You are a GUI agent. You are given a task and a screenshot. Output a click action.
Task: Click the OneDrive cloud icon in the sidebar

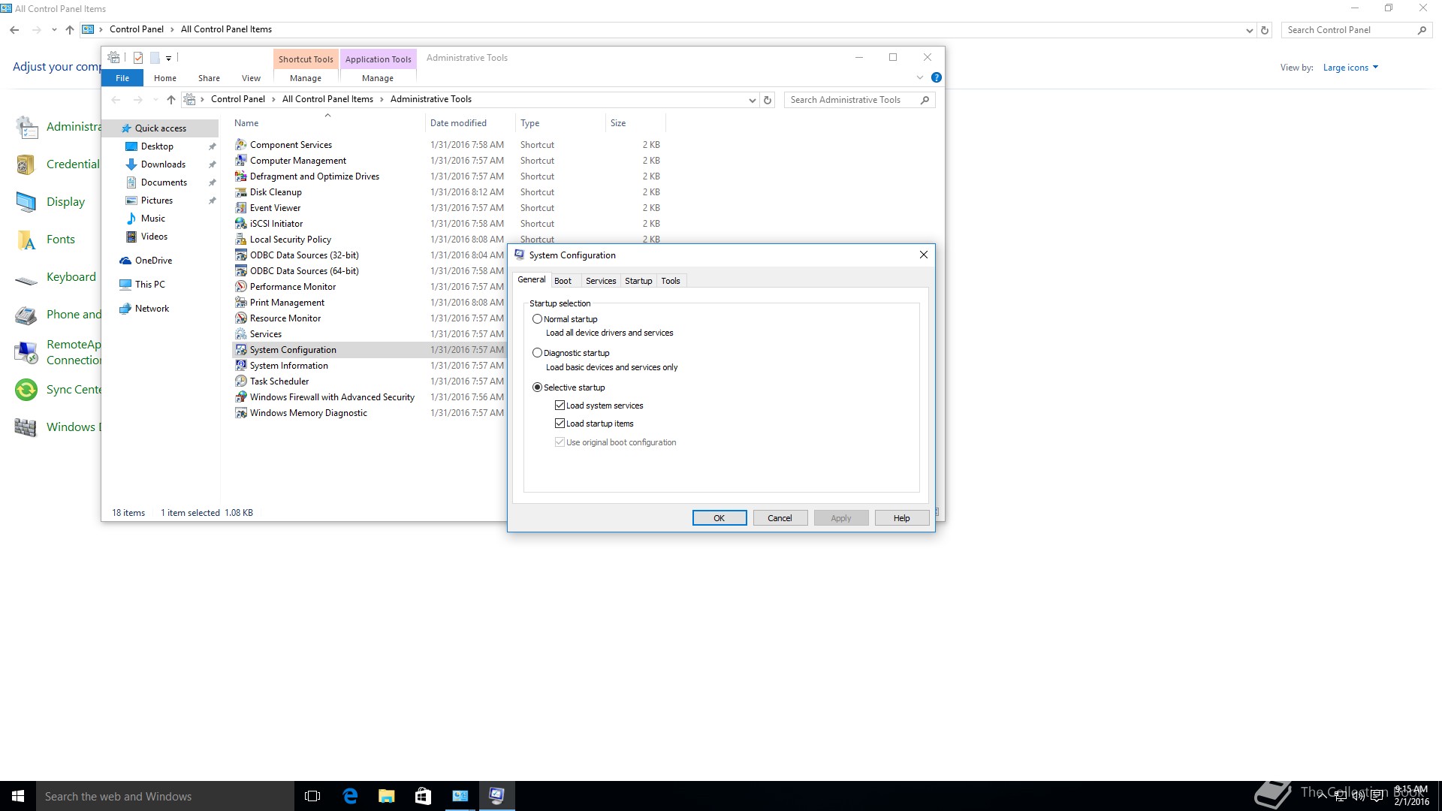click(x=125, y=261)
